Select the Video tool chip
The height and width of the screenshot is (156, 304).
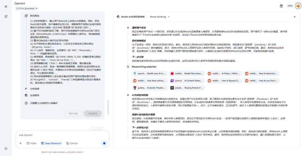click(x=32, y=143)
